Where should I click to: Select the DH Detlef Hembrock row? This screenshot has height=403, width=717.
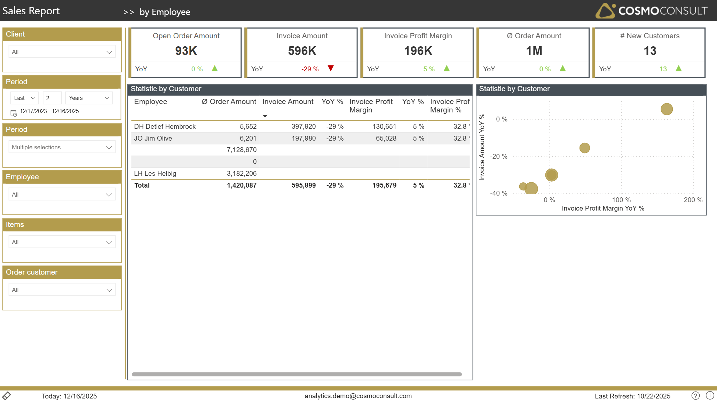coord(165,127)
